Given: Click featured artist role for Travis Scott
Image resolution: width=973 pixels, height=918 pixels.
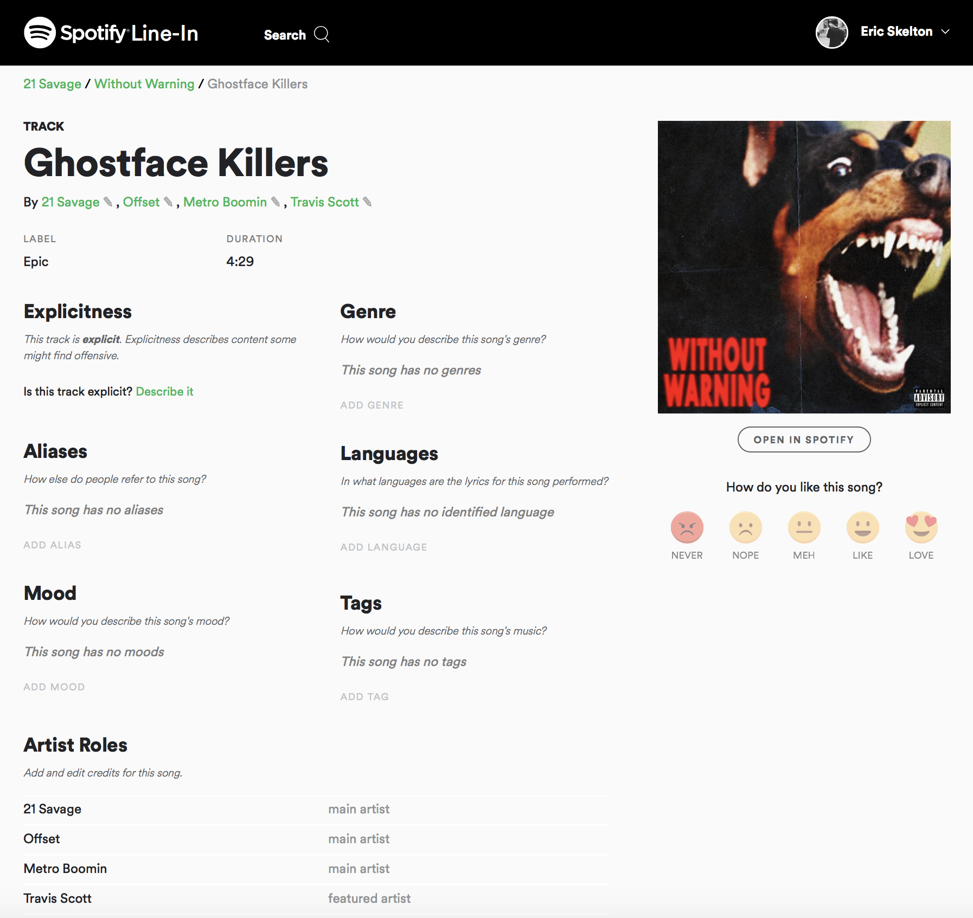Looking at the screenshot, I should (369, 898).
